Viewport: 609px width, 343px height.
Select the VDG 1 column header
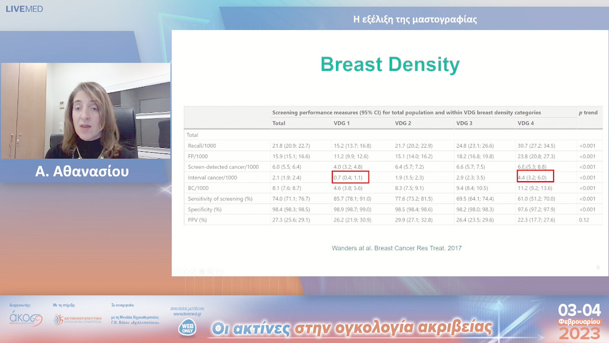[x=342, y=123]
